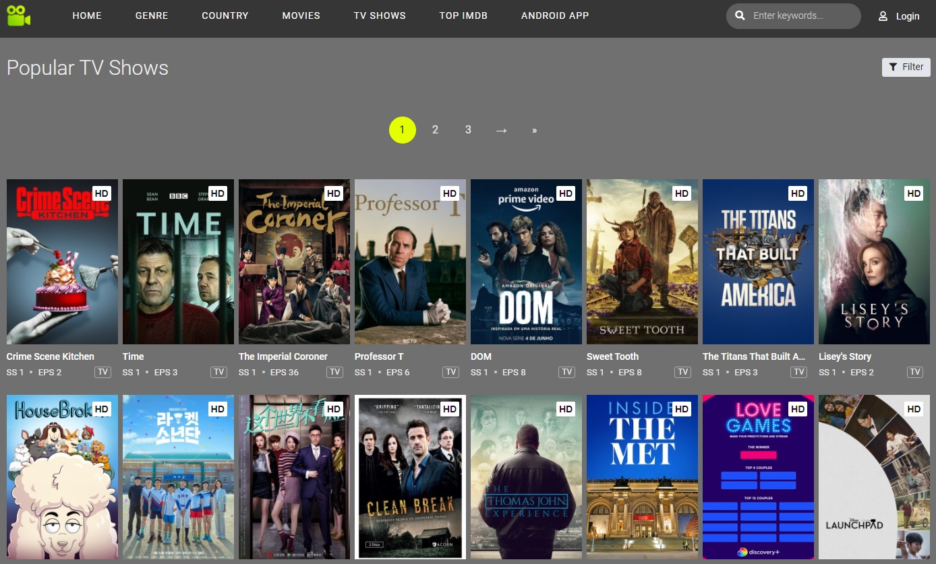Screen dimensions: 936x564
Task: Expand the Genre menu
Action: point(152,15)
